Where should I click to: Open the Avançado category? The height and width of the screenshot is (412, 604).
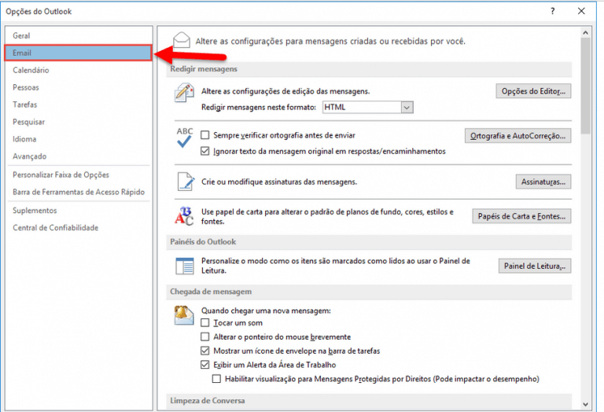pyautogui.click(x=79, y=156)
